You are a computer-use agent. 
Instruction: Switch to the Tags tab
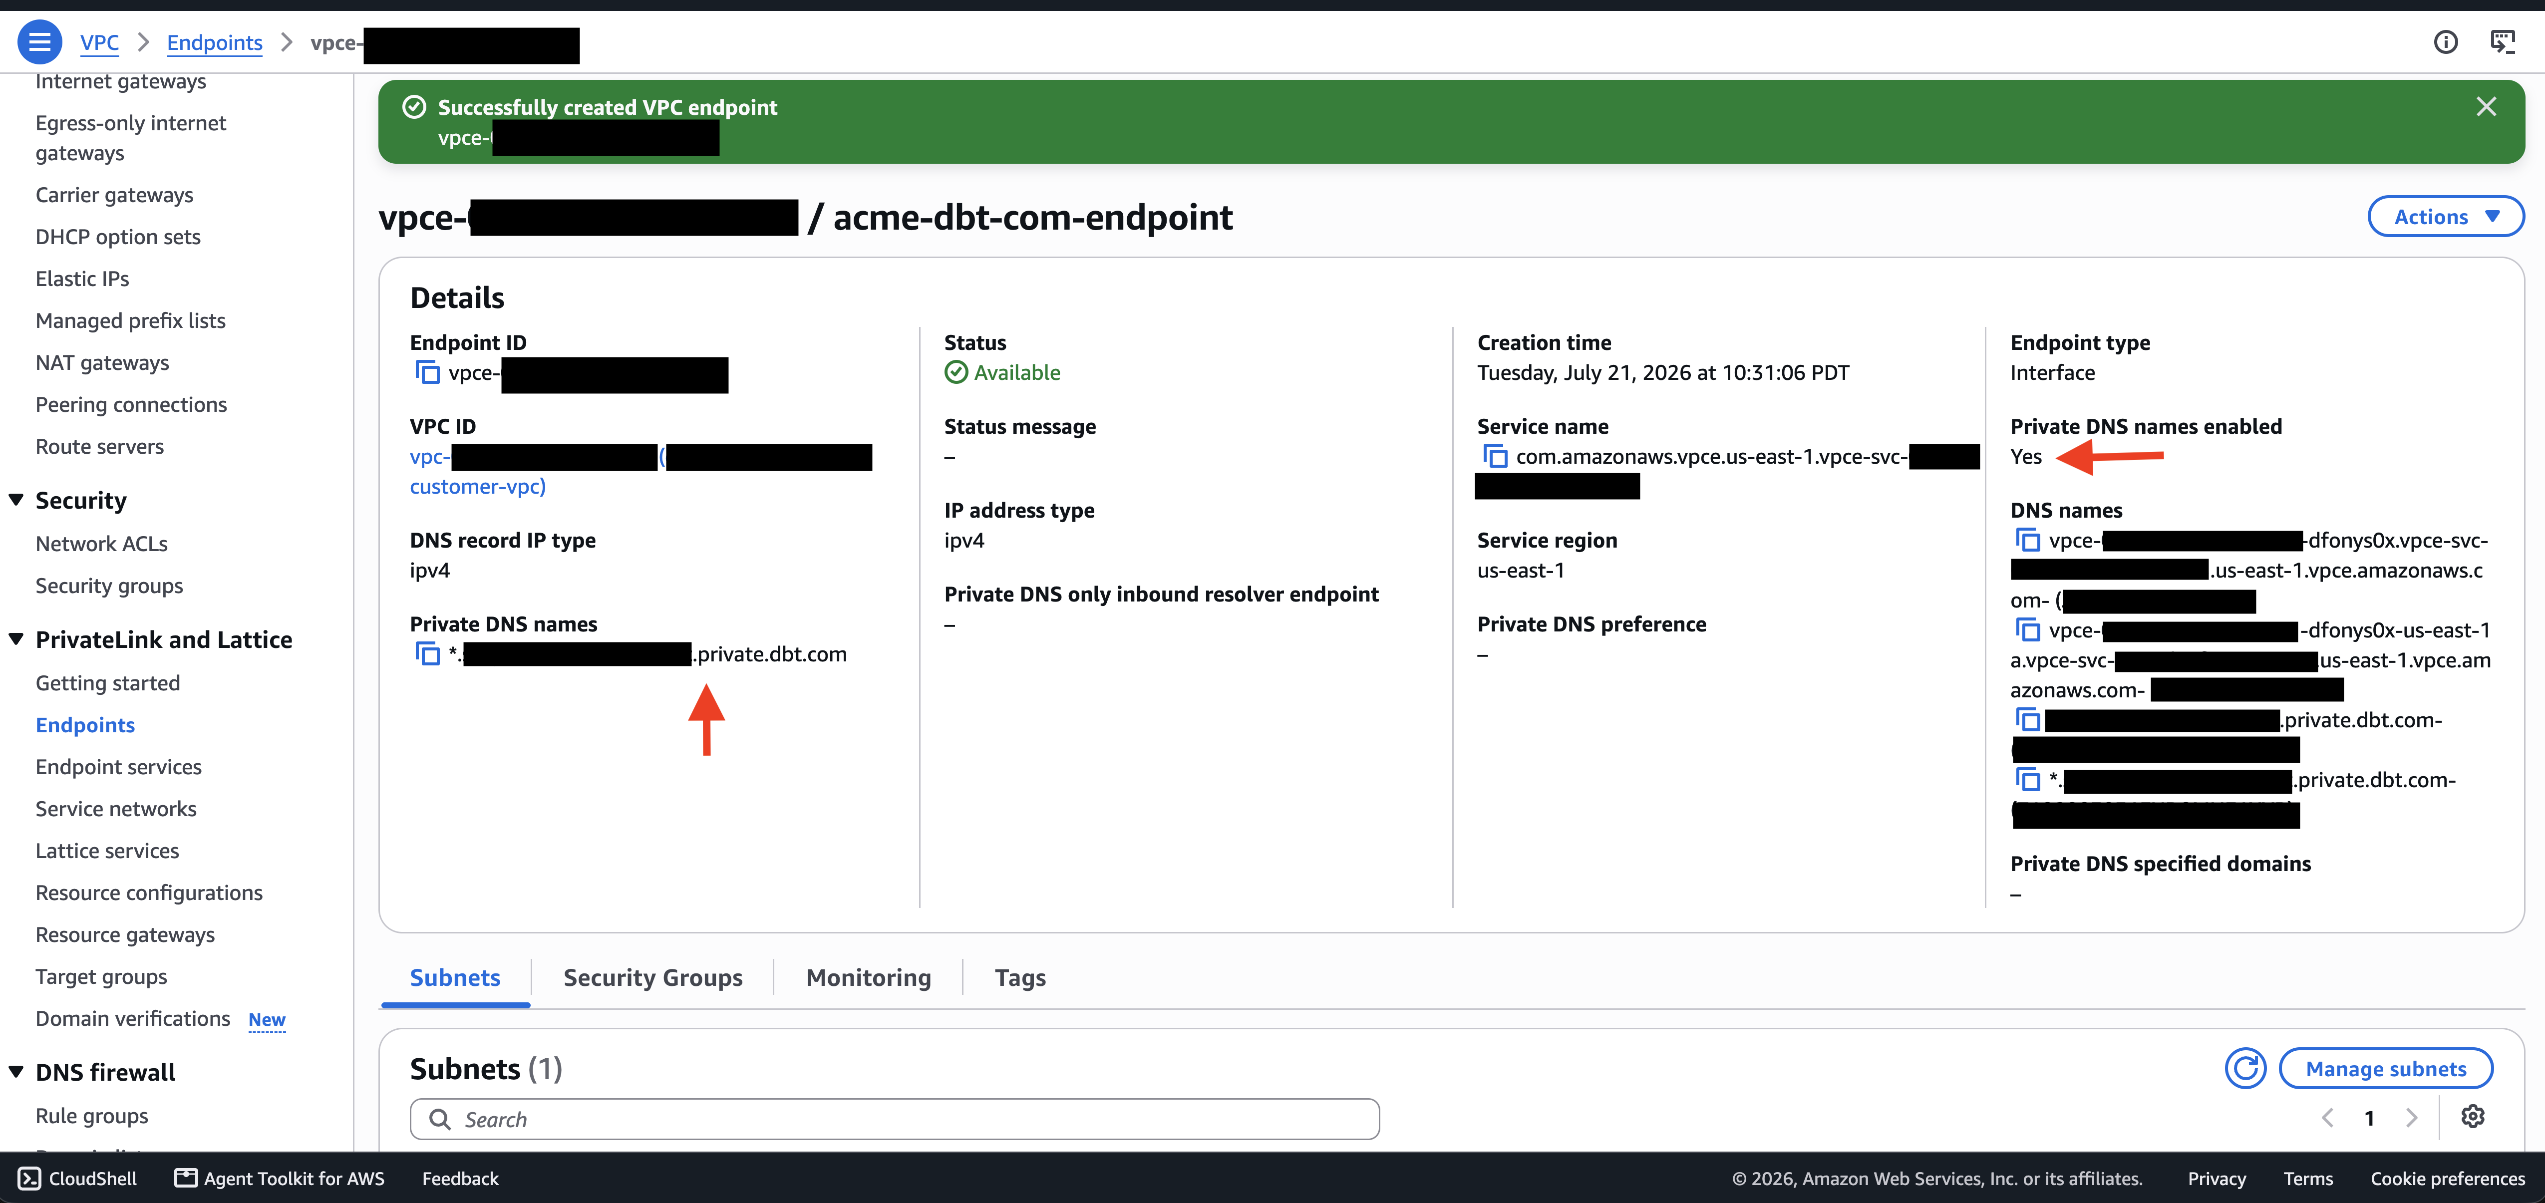coord(1019,978)
